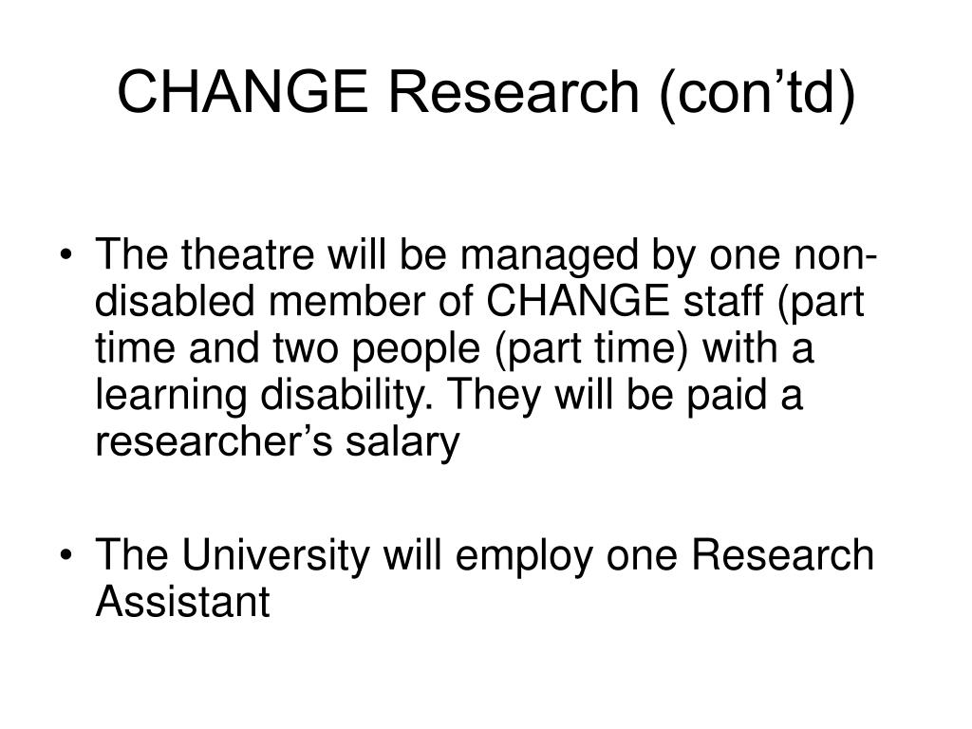The width and height of the screenshot is (972, 729).
Task: Click '(con'td)' in the slide title
Action: pos(757,93)
